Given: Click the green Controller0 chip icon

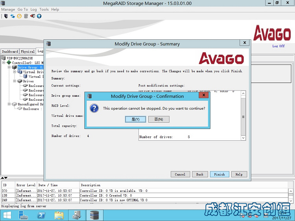Looking at the screenshot, I should [x=9, y=63].
